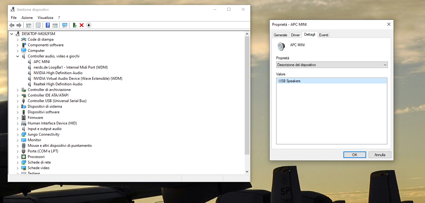The image size is (425, 203).
Task: Switch to the Generale tab
Action: [281, 35]
